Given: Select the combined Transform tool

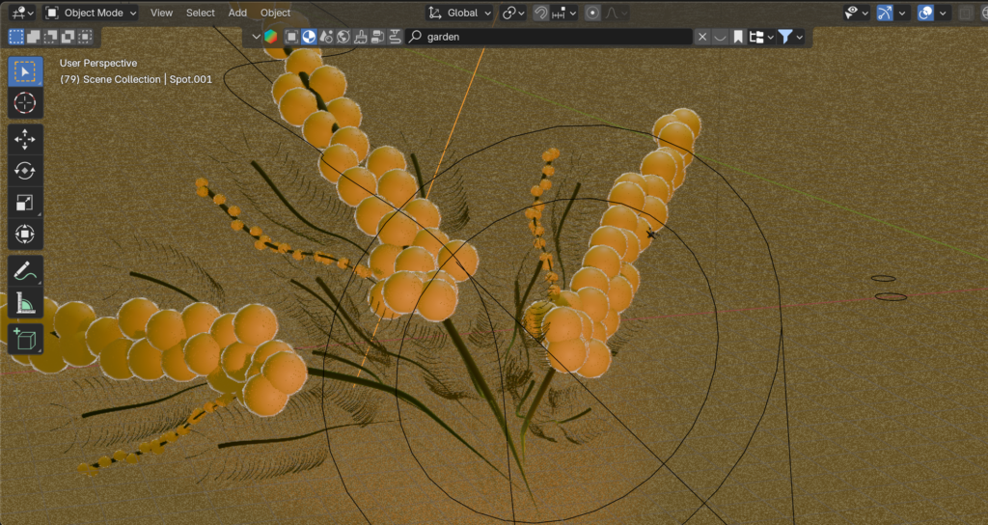Looking at the screenshot, I should coord(25,235).
